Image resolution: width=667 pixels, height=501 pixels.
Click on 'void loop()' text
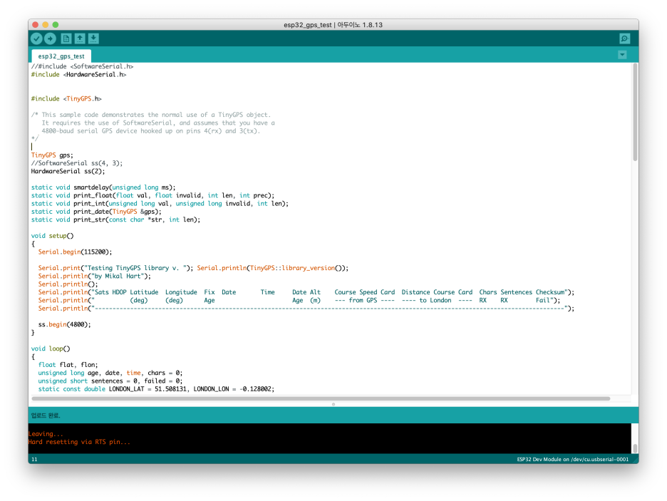click(x=51, y=348)
